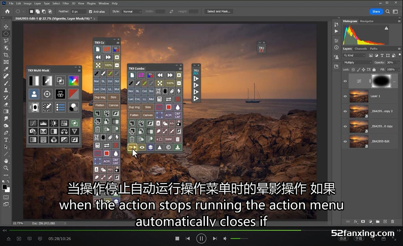The image size is (403, 246).
Task: Click the color wheel icon in TK9 Multi-Mask
Action: pyautogui.click(x=74, y=80)
